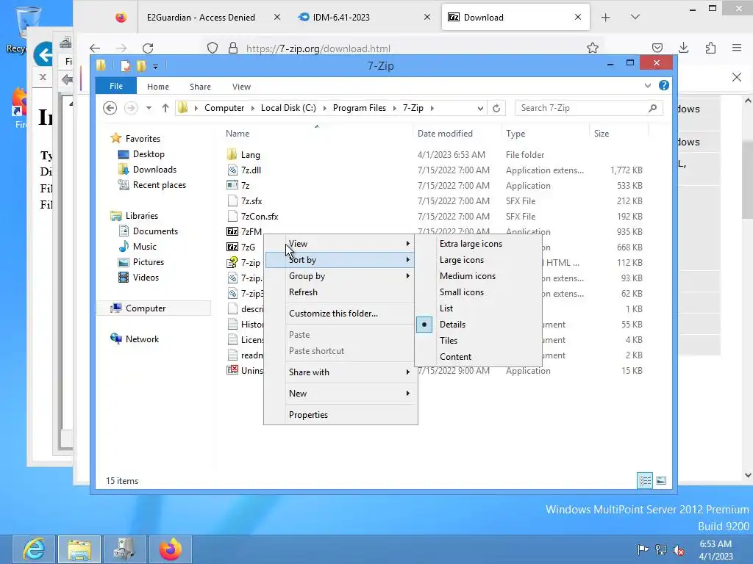
Task: Open Firefox downloads arrow icon
Action: tap(684, 48)
